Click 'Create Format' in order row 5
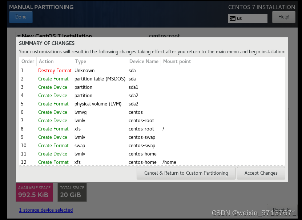The width and height of the screenshot is (302, 220). (53, 104)
